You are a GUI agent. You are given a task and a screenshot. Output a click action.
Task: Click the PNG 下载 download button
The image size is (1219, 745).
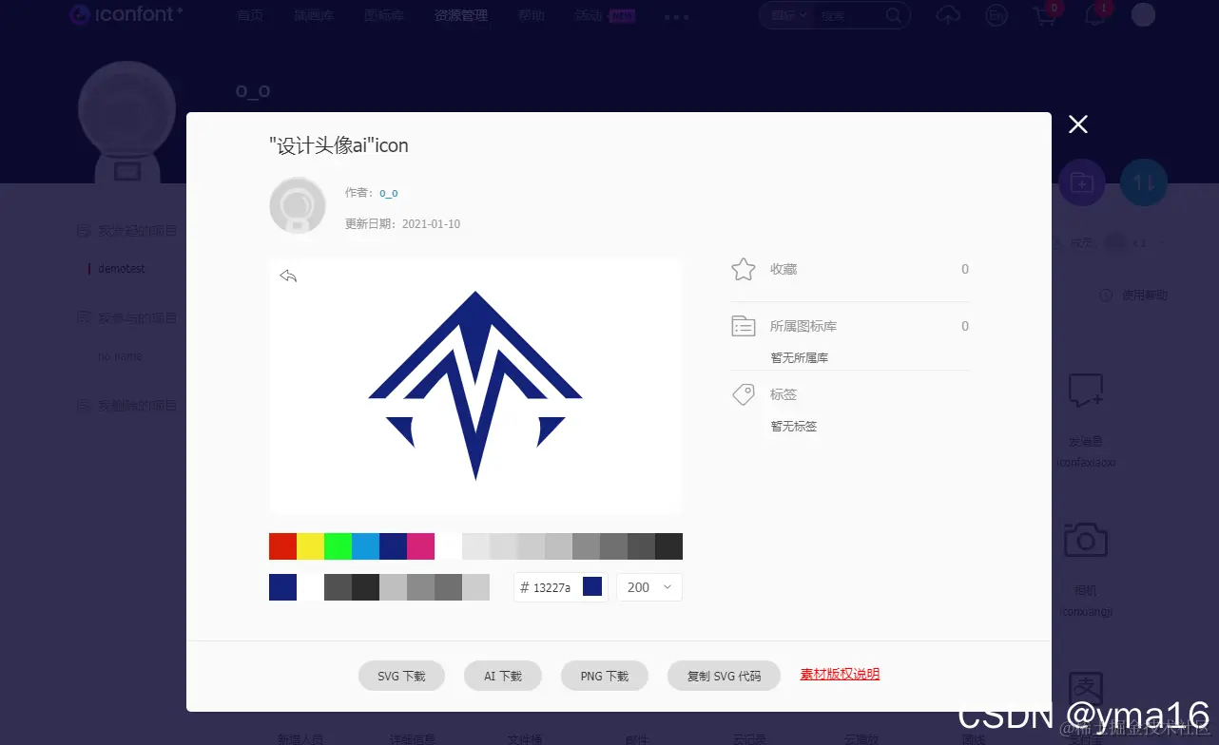pos(604,676)
